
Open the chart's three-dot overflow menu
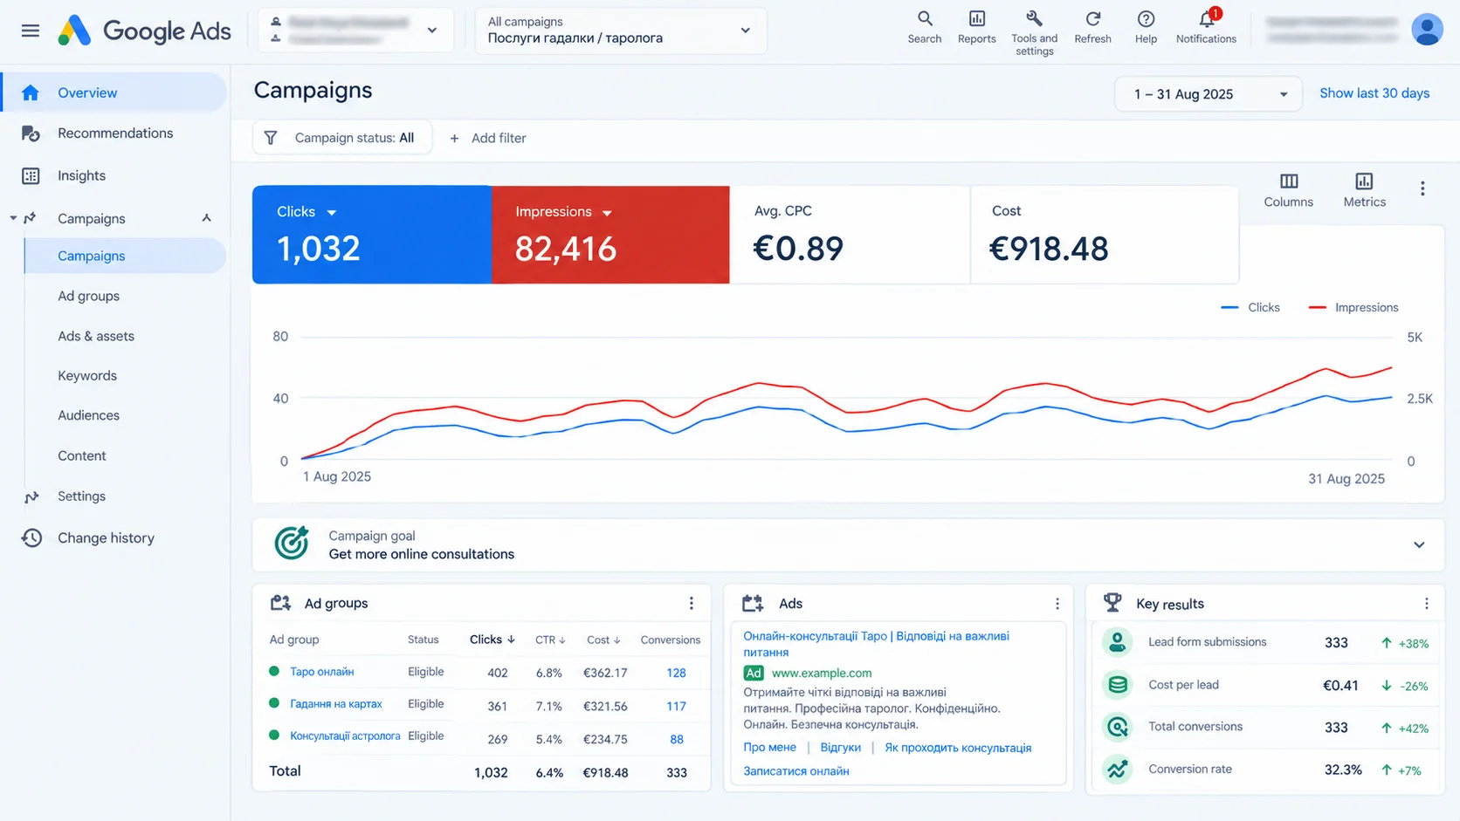click(1422, 188)
